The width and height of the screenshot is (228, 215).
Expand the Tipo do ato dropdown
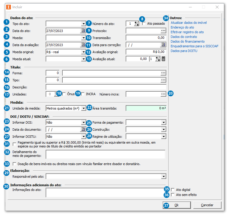[83, 23]
